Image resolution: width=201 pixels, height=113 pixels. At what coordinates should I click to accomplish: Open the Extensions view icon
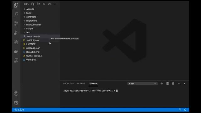click(16, 42)
